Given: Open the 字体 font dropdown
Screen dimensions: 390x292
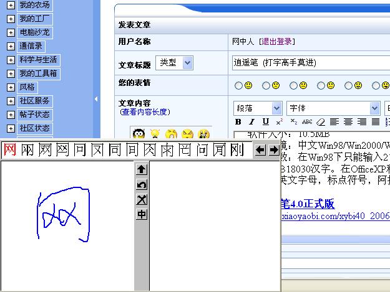Looking at the screenshot, I should 333,108.
